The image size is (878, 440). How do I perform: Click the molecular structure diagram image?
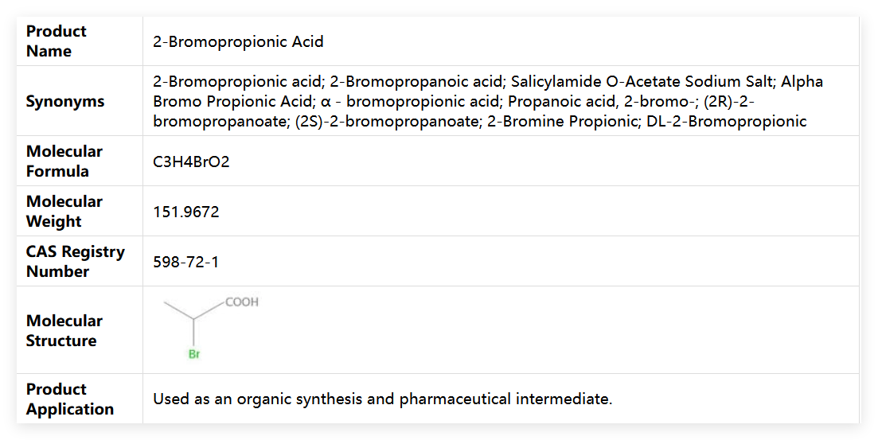coord(210,329)
